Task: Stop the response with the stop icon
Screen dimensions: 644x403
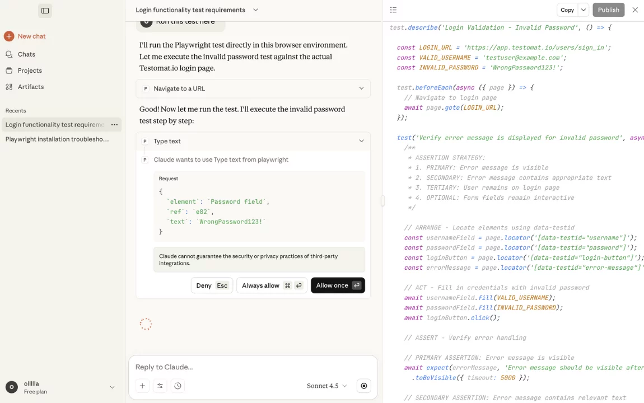Action: coord(364,386)
